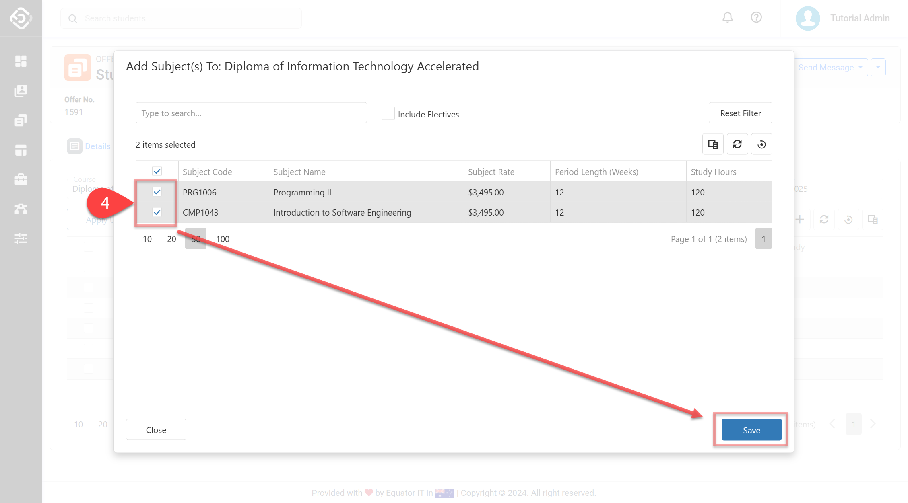Click the Save button
This screenshot has height=503, width=908.
pyautogui.click(x=751, y=430)
